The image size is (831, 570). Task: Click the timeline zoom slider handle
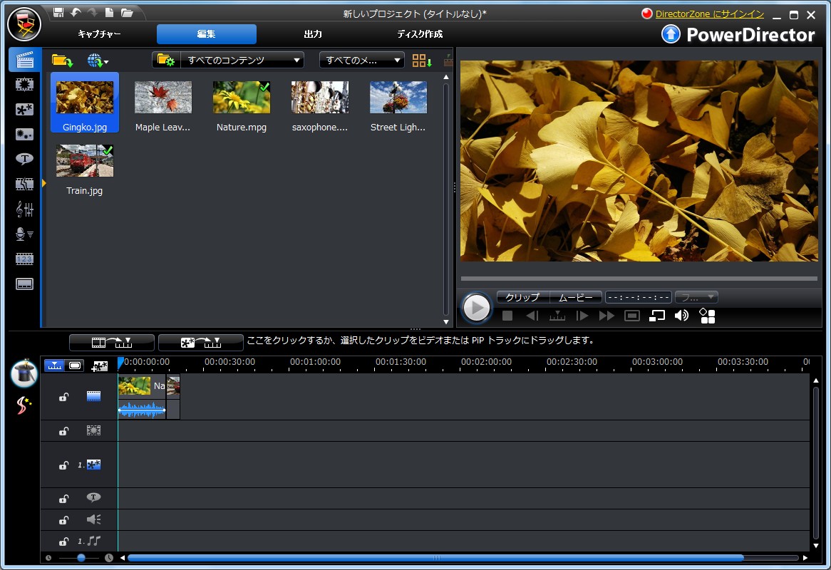(x=81, y=558)
